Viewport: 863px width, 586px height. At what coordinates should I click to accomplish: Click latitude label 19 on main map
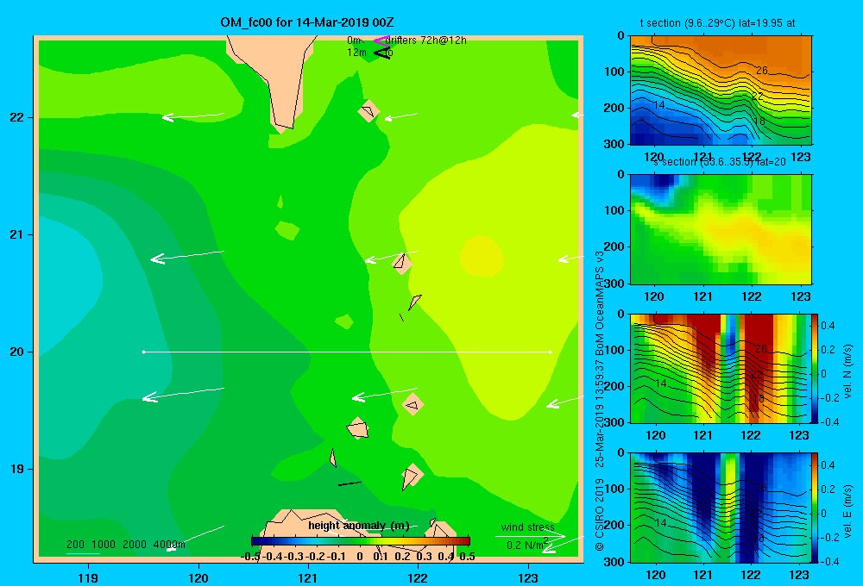click(16, 469)
